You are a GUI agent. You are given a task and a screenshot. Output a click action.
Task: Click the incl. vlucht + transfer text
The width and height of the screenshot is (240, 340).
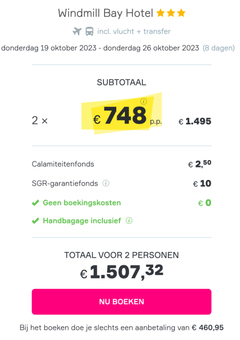[134, 31]
